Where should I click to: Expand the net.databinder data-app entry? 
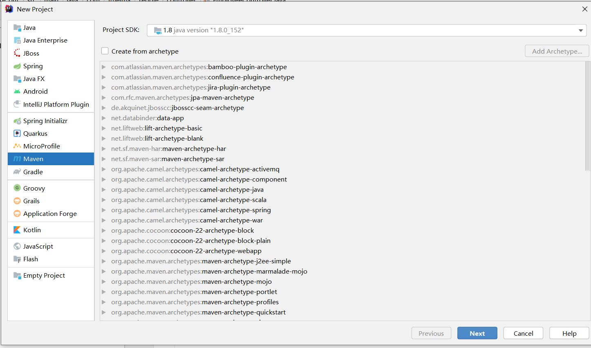(104, 118)
